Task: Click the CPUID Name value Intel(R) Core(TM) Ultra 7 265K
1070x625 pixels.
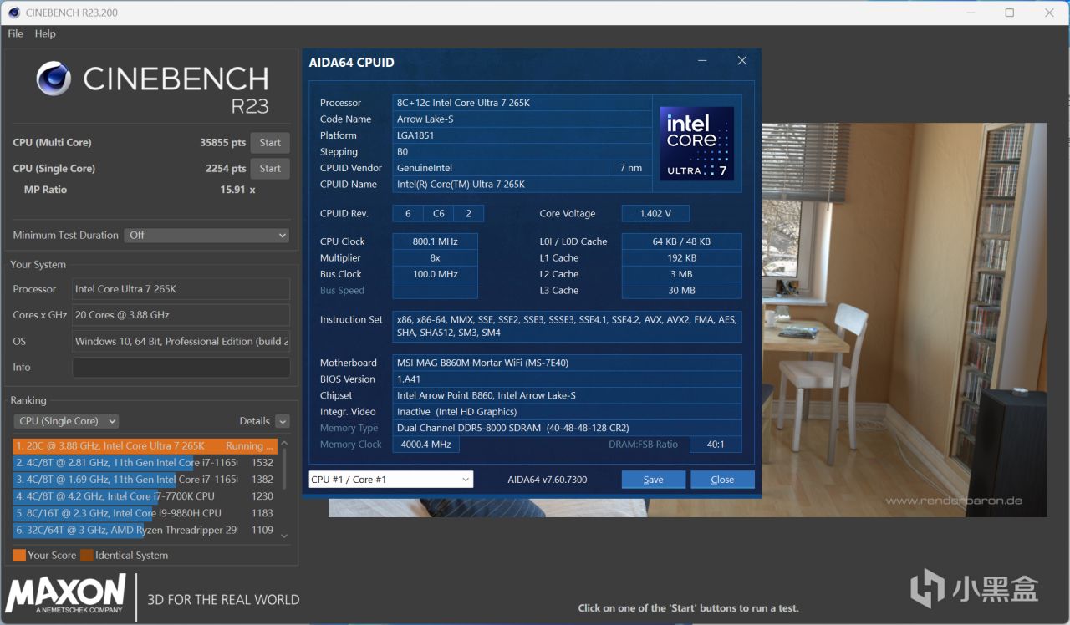Action: coord(522,185)
